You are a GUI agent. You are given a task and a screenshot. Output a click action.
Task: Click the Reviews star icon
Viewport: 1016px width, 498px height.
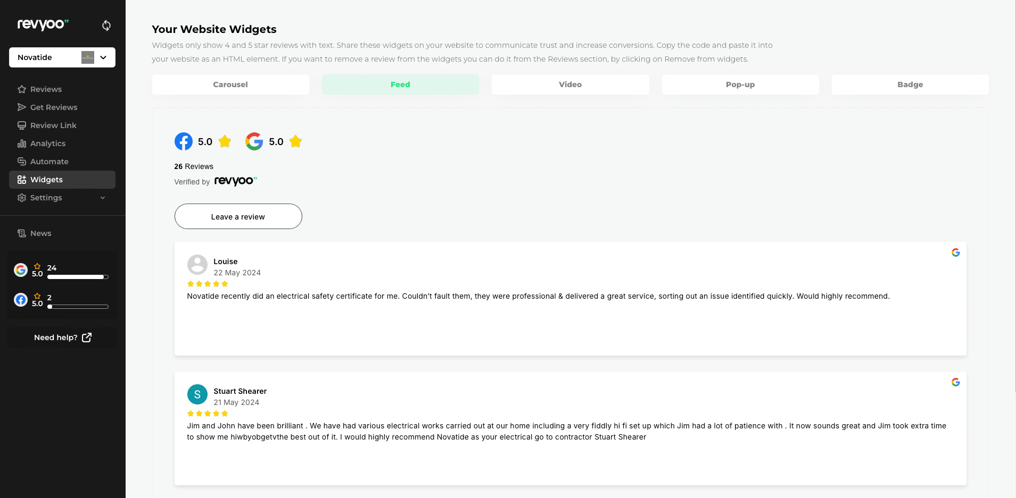click(22, 89)
